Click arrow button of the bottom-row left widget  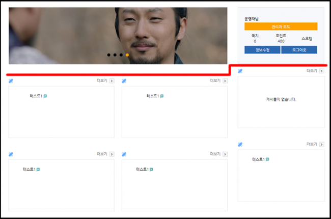point(112,154)
